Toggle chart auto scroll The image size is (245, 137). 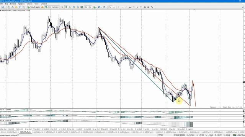point(86,7)
